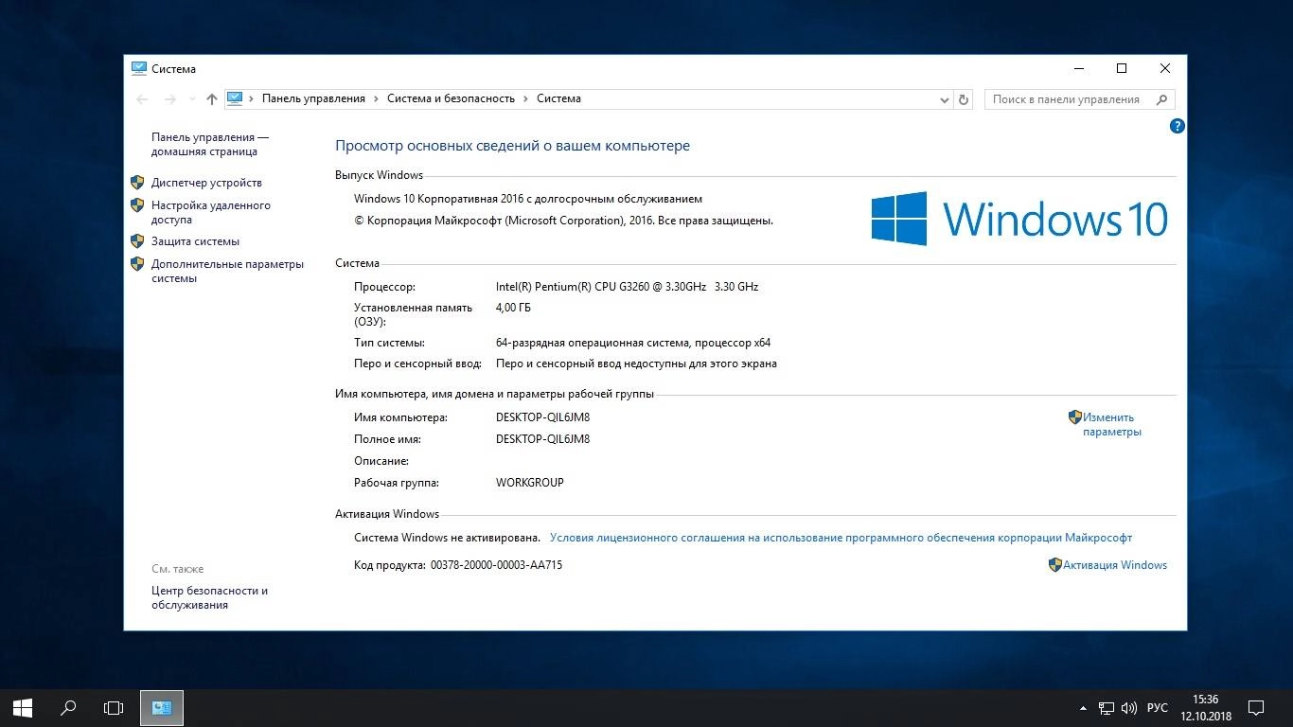Screen dimensions: 1293x727
Task: Show hidden tray icons arrow
Action: point(1083,708)
